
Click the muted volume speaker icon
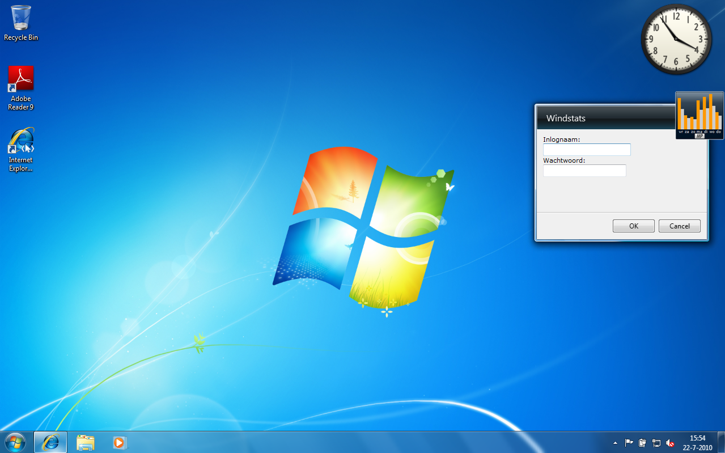click(670, 443)
